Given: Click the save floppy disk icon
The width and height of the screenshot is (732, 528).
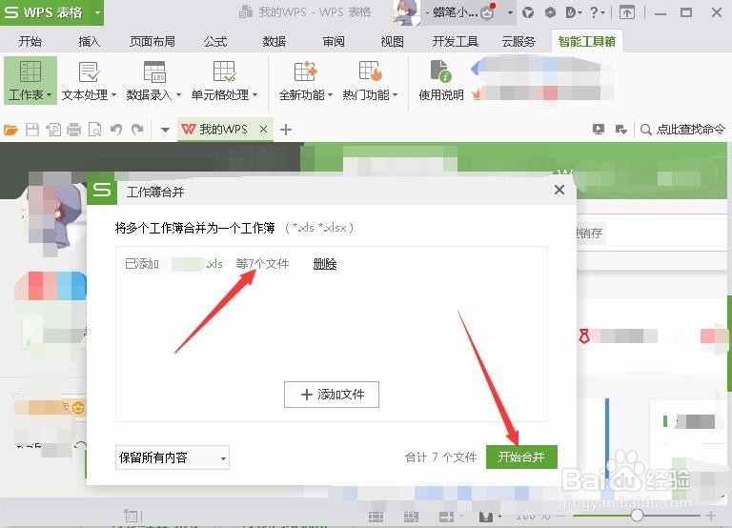Looking at the screenshot, I should click(x=32, y=130).
